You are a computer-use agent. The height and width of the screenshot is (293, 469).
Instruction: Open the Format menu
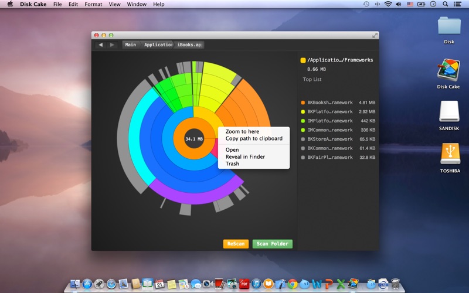93,4
